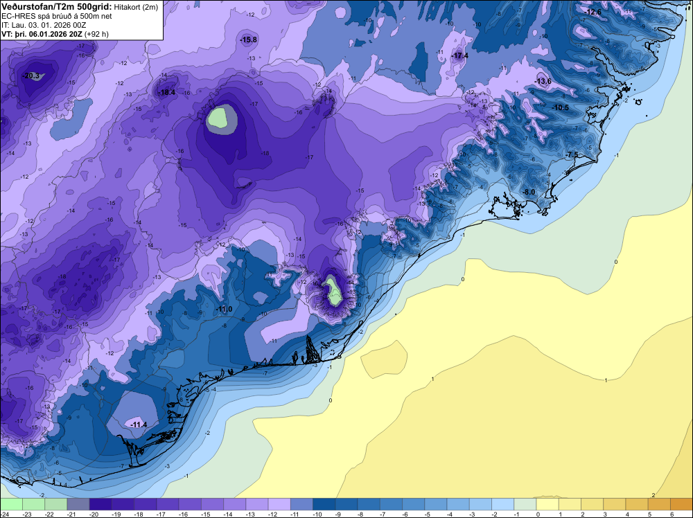
Task: Click the legend swatch above label 3
Action: pos(614,504)
